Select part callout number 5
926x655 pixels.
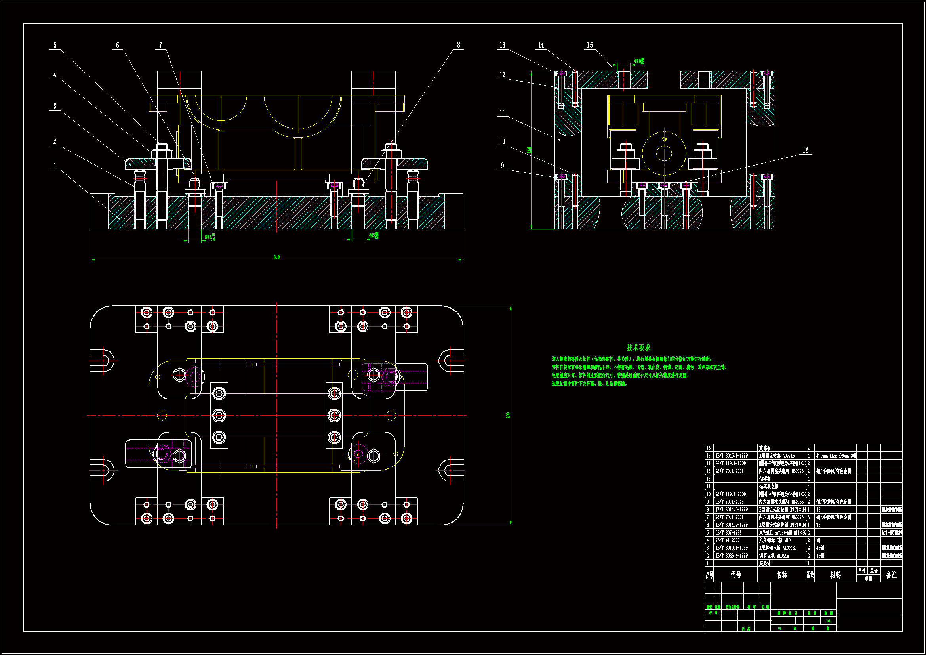tap(55, 45)
